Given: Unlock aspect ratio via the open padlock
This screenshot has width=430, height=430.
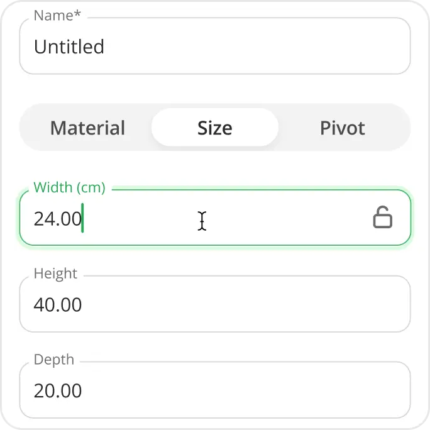Looking at the screenshot, I should [382, 218].
